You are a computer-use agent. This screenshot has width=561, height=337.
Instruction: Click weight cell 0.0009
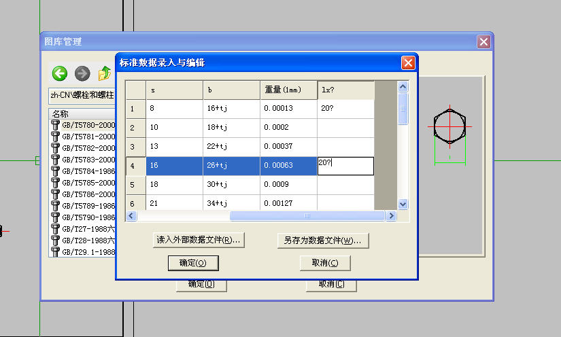(289, 185)
